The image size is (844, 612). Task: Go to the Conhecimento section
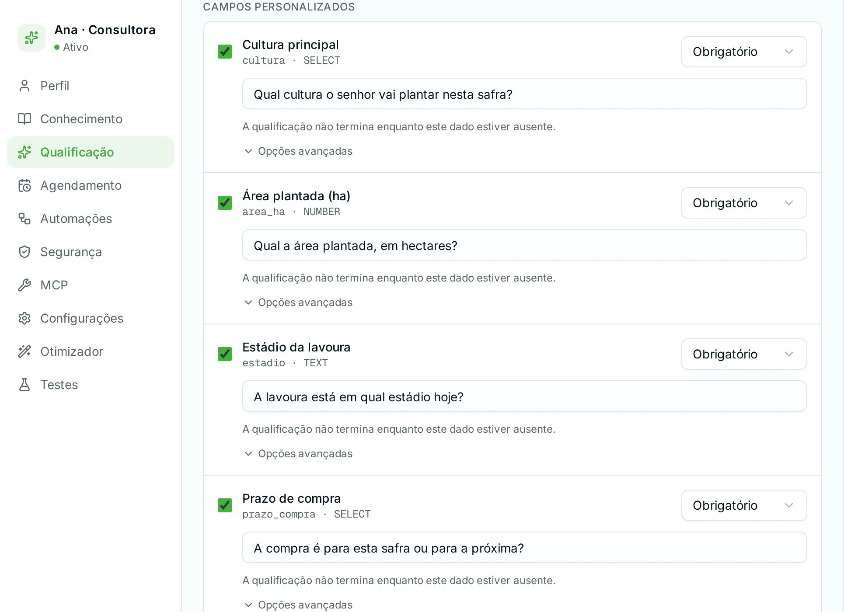click(91, 119)
